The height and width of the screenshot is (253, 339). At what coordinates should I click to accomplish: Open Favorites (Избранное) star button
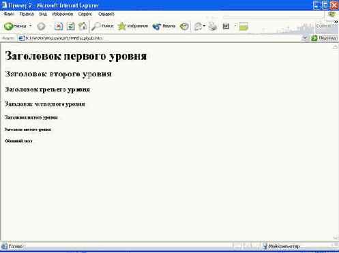coord(133,27)
